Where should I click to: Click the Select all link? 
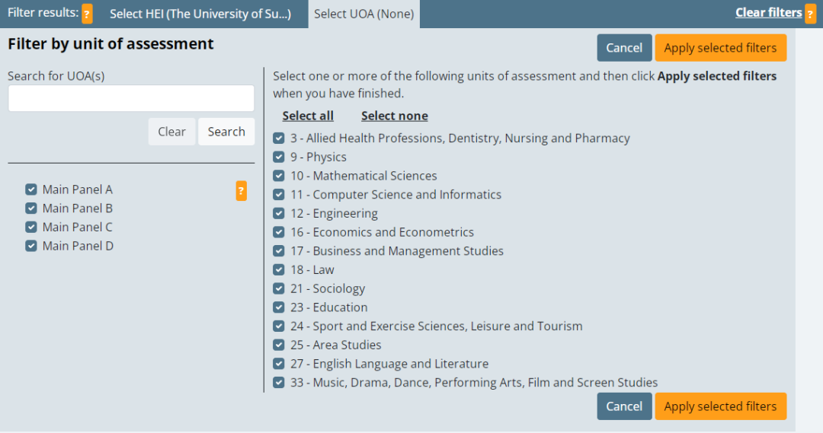308,116
